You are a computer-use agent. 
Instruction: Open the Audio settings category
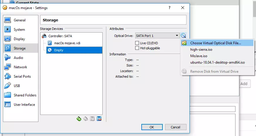pyautogui.click(x=21, y=58)
